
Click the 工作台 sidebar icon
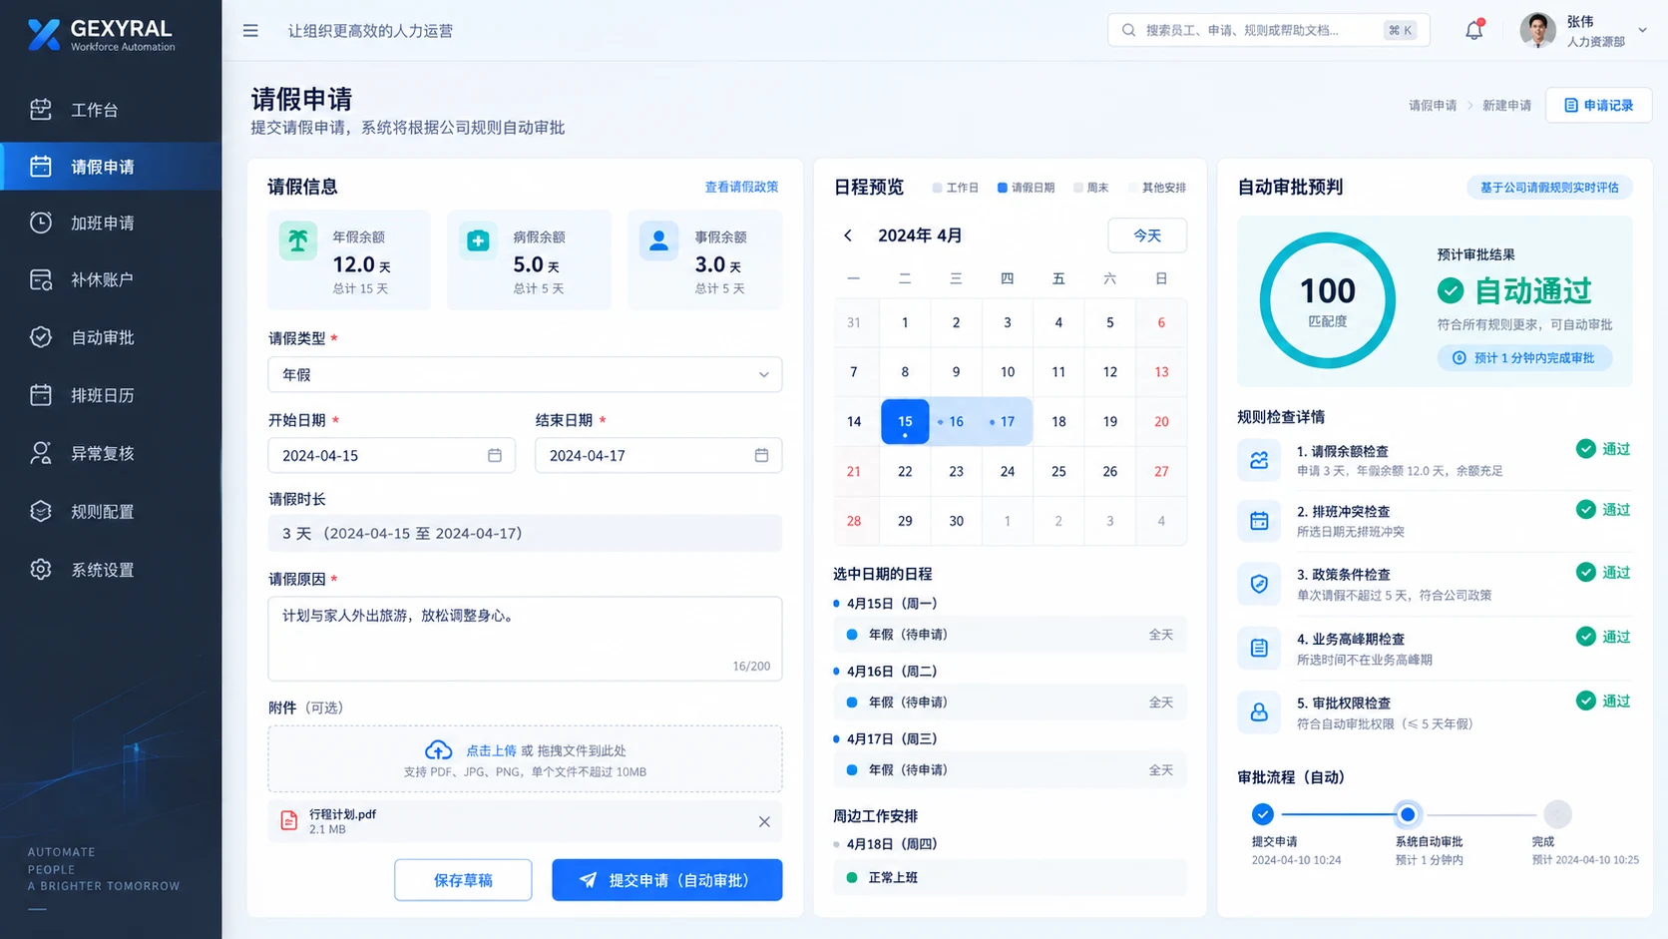(41, 110)
